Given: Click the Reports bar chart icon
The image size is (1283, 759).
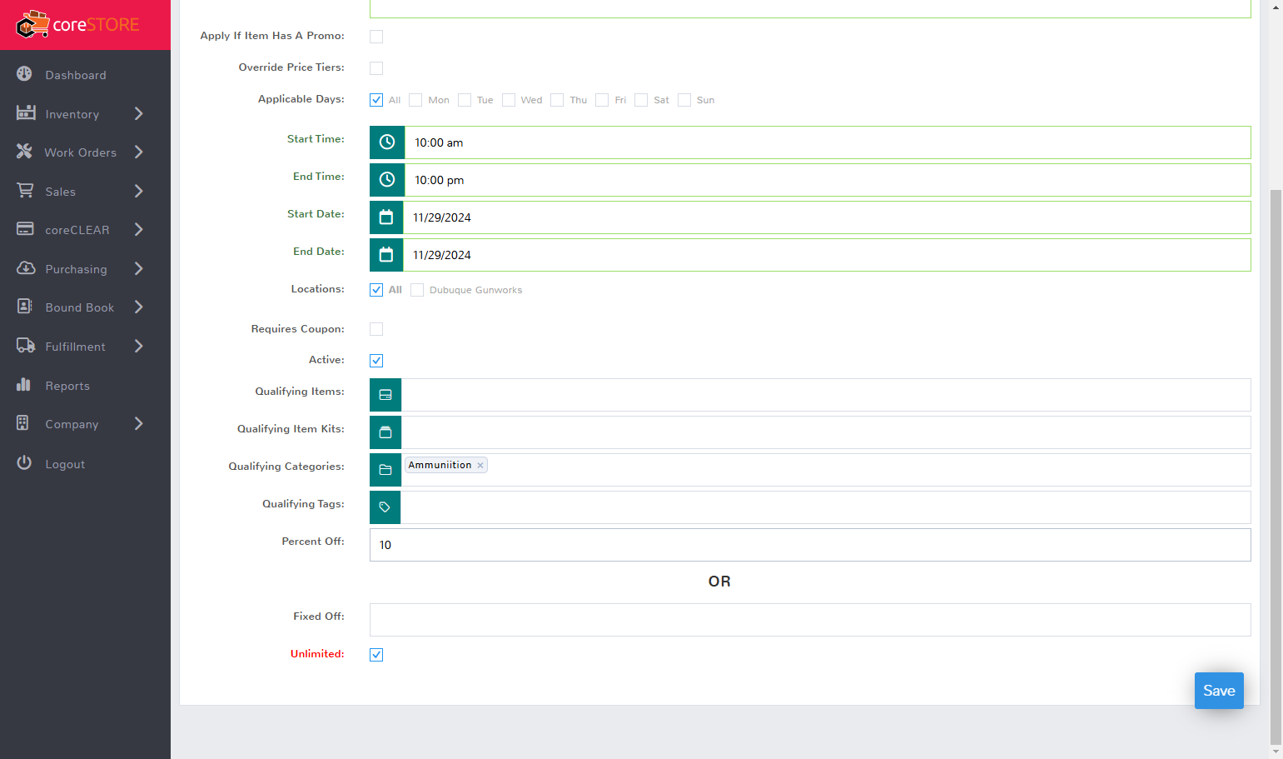Looking at the screenshot, I should (x=23, y=385).
